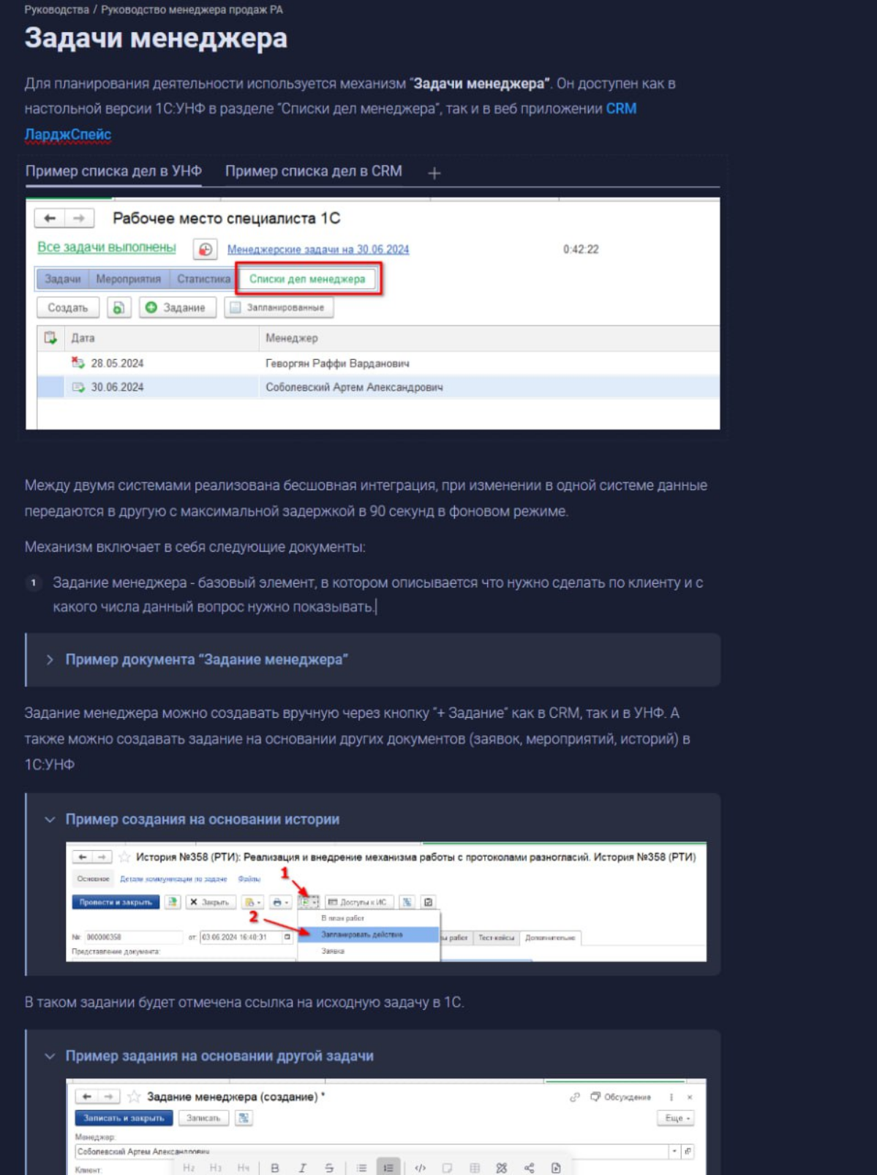Open Дополнительно tab in История window

550,937
